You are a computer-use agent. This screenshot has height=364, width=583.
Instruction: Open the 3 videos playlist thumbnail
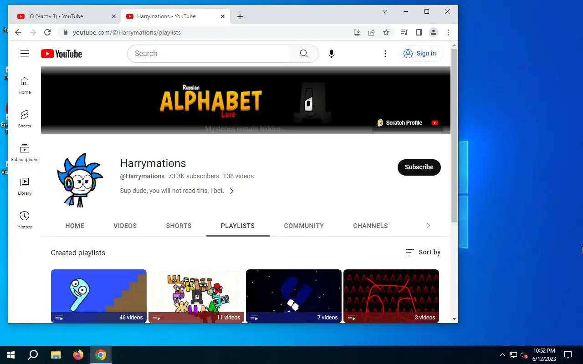click(391, 296)
